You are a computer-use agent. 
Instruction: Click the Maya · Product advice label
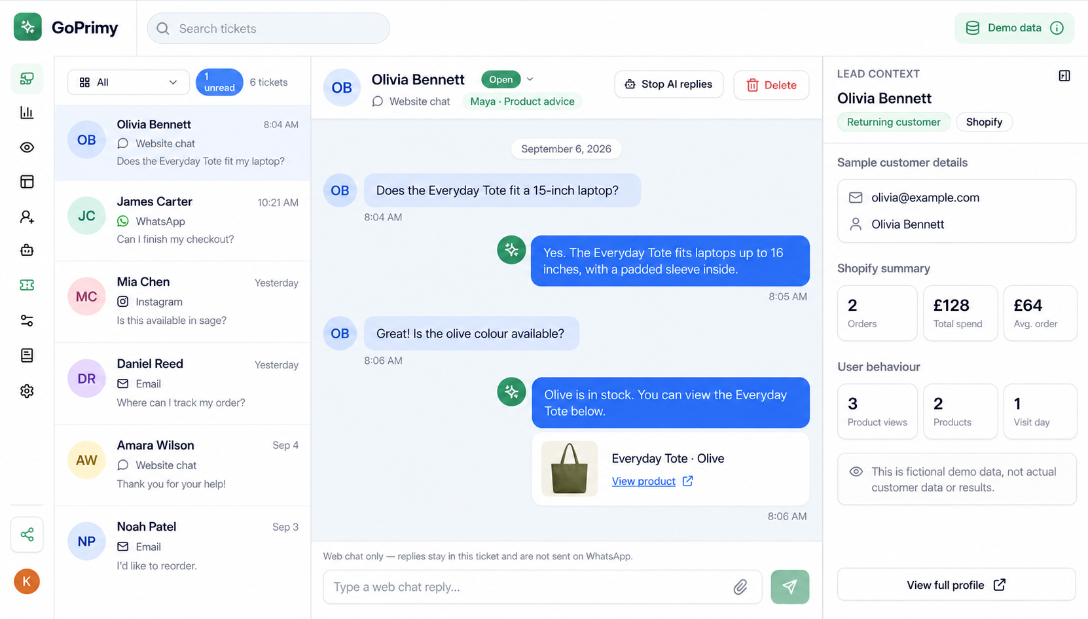pos(522,101)
